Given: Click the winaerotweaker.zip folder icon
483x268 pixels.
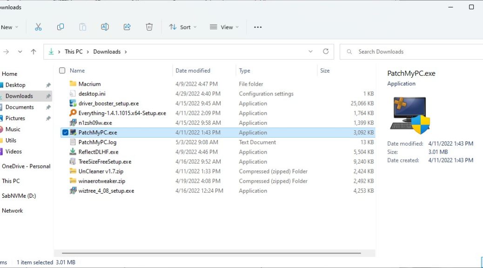Looking at the screenshot, I should [73, 181].
